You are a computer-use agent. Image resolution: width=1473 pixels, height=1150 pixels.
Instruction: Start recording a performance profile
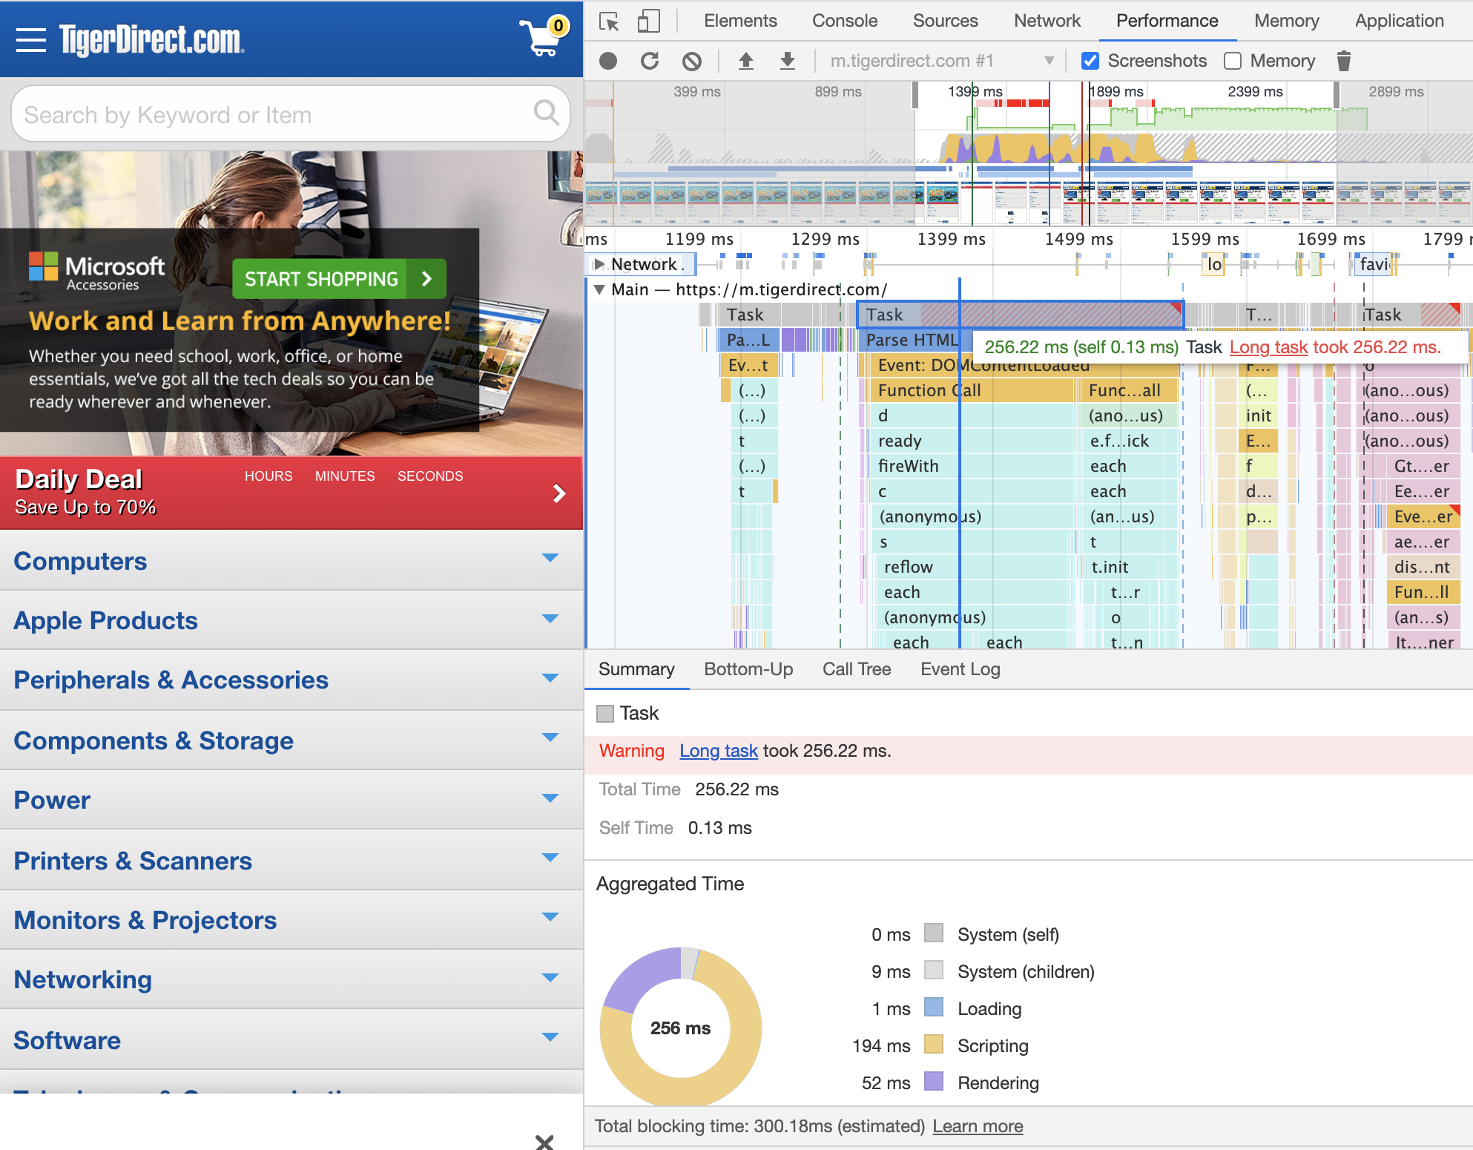(x=608, y=61)
